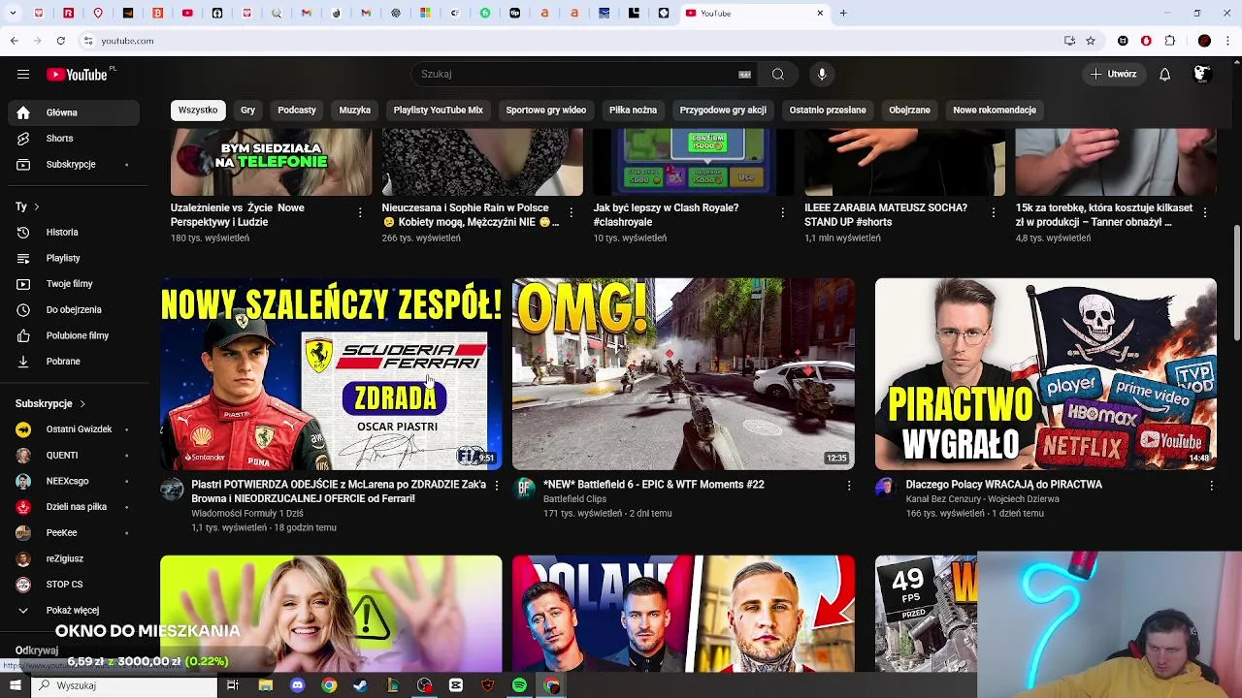Open reZigiusz channel subscription
1242x698 pixels.
74,558
